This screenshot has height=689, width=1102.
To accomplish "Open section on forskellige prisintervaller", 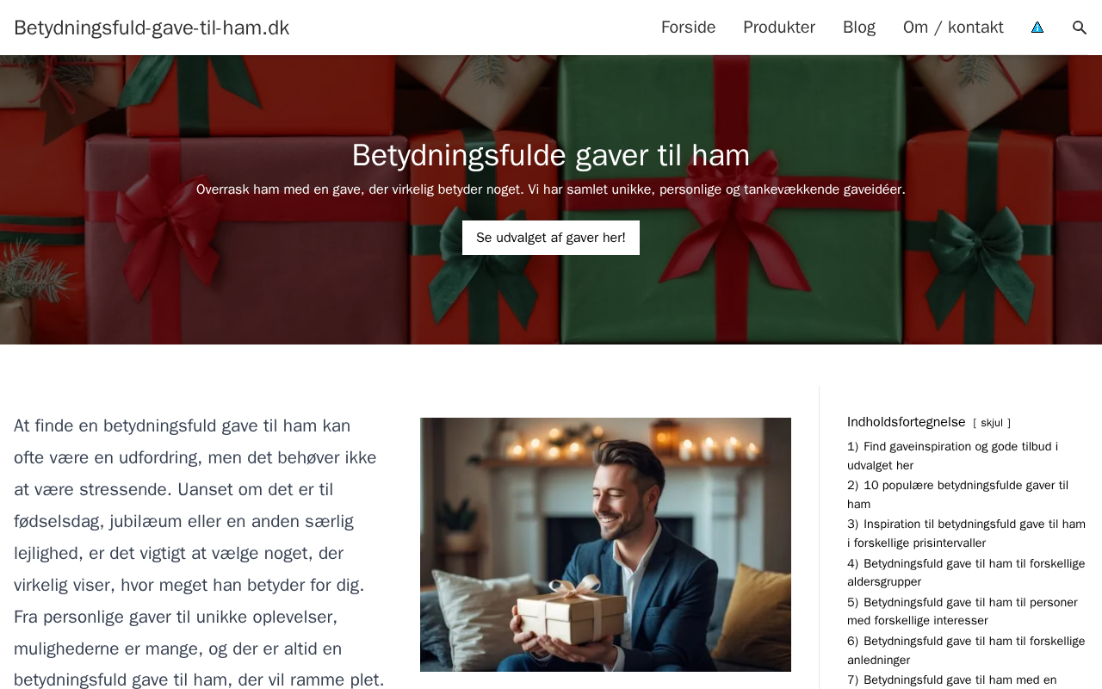I will point(966,533).
